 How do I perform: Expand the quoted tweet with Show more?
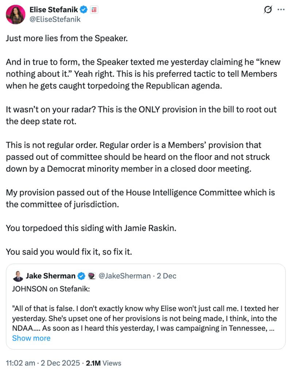coord(31,338)
